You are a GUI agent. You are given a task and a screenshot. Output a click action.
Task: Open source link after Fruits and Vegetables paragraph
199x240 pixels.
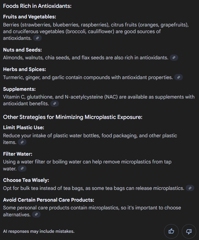(x=37, y=38)
